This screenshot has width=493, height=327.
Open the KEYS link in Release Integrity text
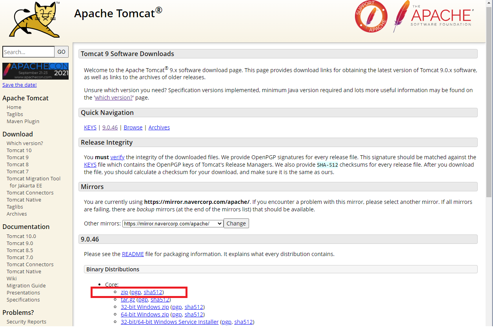coord(90,165)
